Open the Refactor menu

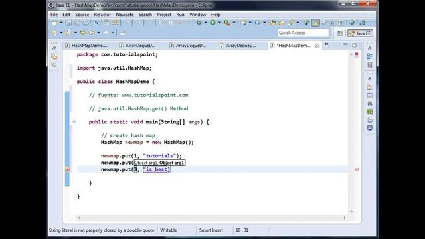coord(102,15)
